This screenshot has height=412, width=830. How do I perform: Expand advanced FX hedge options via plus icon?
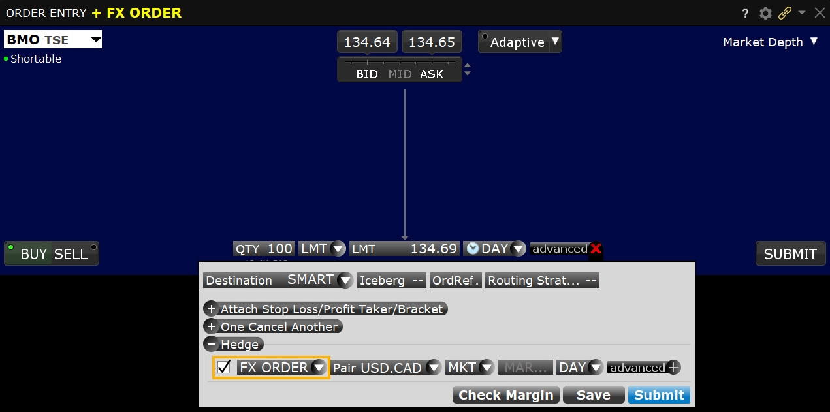click(x=674, y=367)
